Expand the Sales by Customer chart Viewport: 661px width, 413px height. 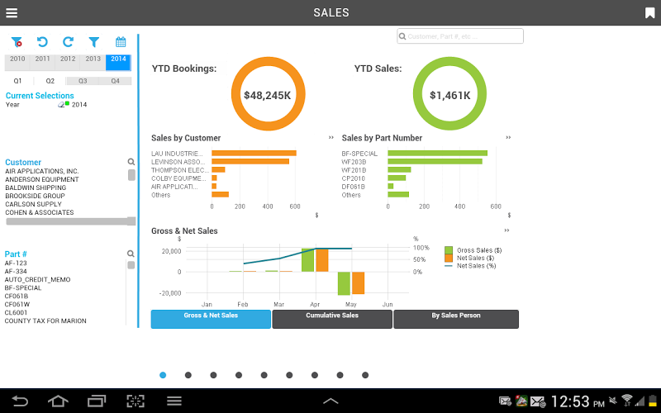(x=331, y=137)
